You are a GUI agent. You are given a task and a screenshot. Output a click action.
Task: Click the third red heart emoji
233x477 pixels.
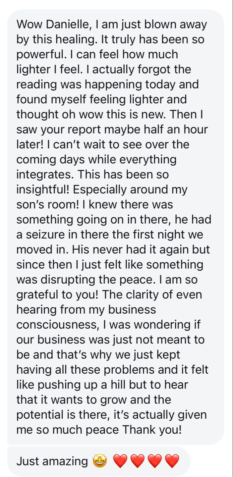(155, 461)
